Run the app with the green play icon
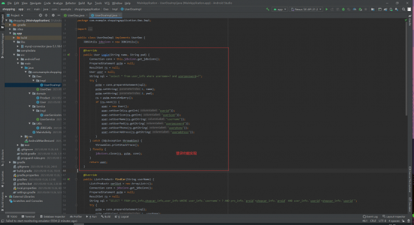The width and height of the screenshot is (414, 225). coord(326,9)
